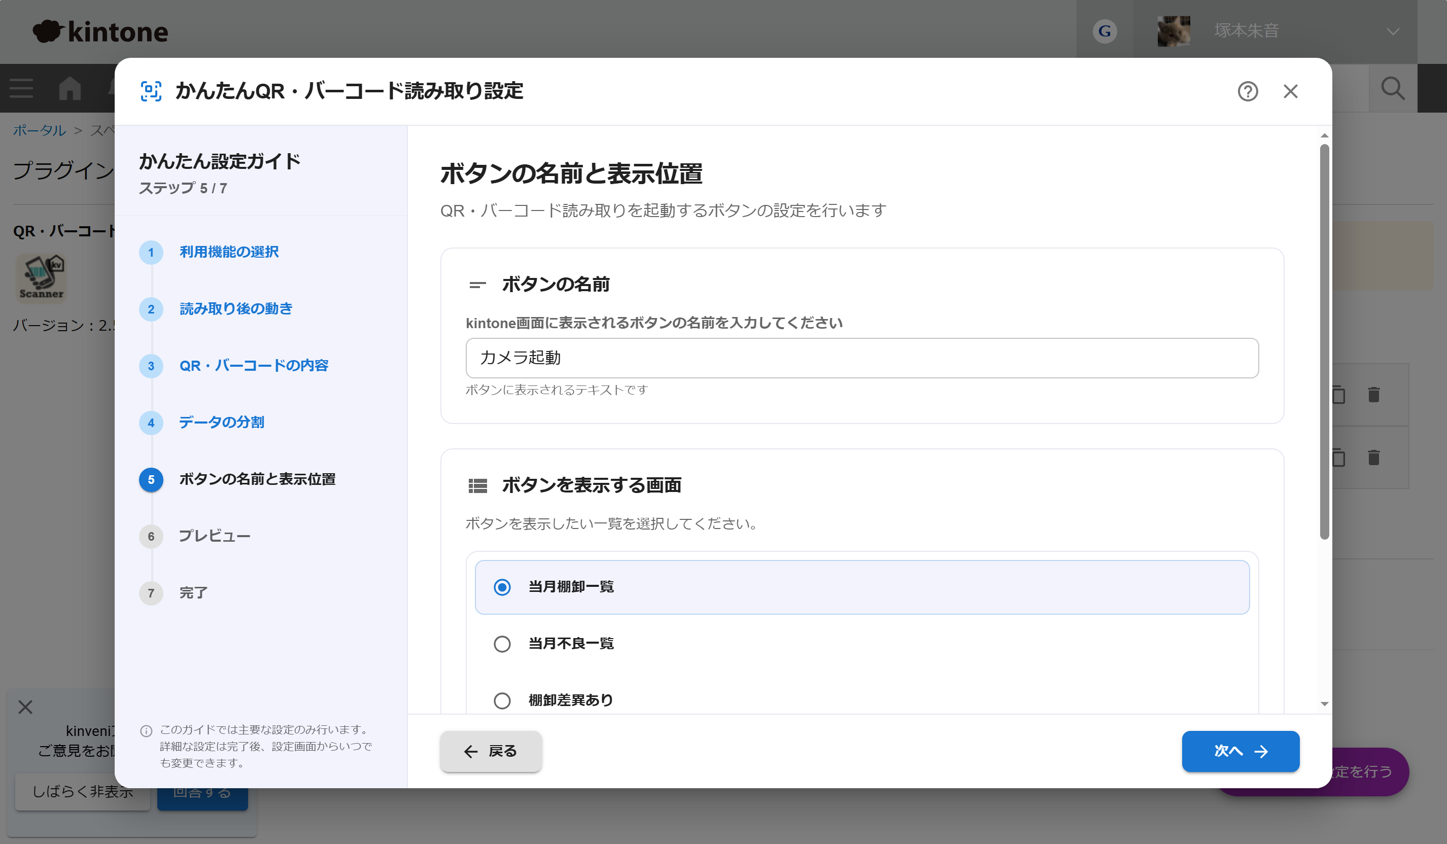Click the lower trash icon in background page
This screenshot has height=844, width=1447.
point(1373,457)
